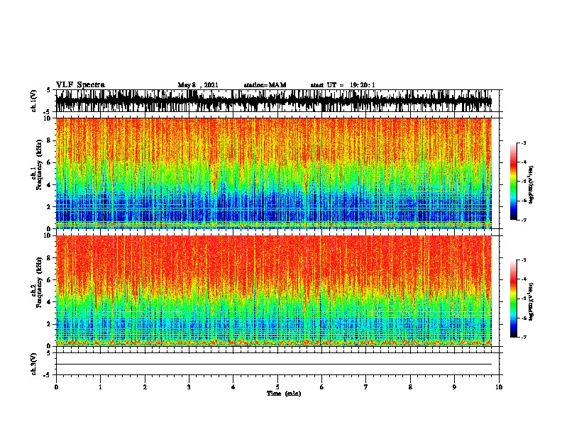Click the -3 label on upper color bar
562x434 pixels.
pos(523,143)
